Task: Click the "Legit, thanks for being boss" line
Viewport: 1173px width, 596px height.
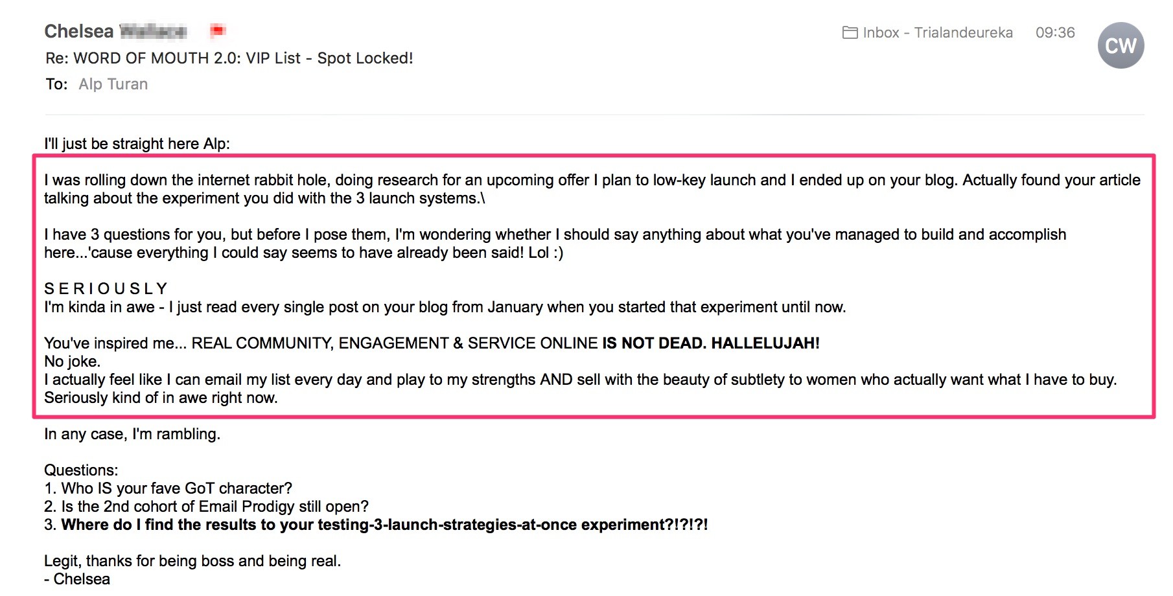Action: 192,561
